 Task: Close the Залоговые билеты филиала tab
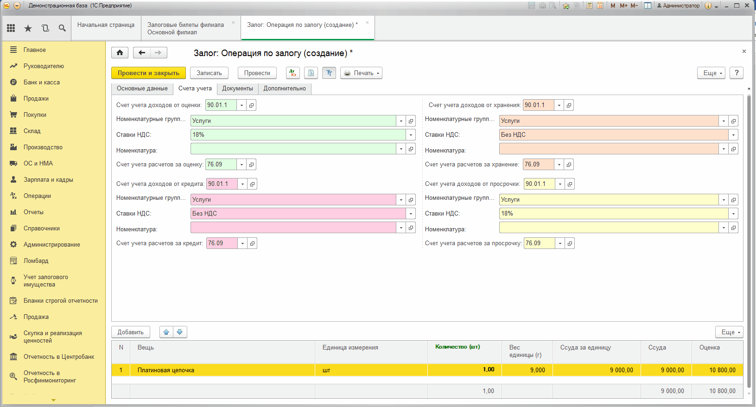(233, 23)
